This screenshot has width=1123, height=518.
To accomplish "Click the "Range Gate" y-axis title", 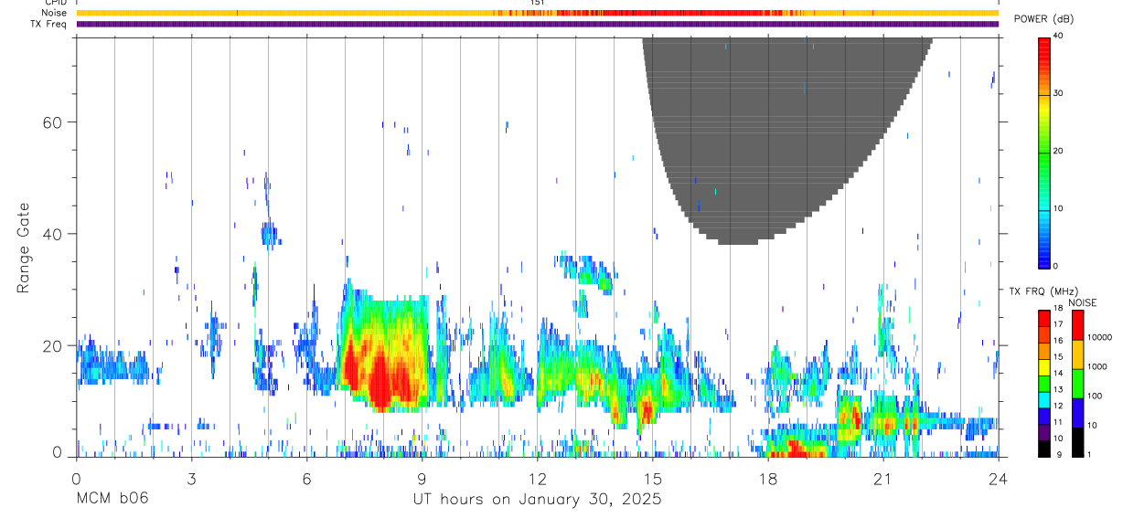I will (x=24, y=248).
